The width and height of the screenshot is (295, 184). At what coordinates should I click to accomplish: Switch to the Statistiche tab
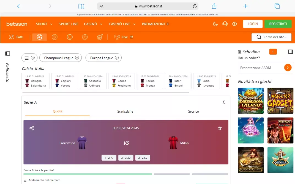125,111
